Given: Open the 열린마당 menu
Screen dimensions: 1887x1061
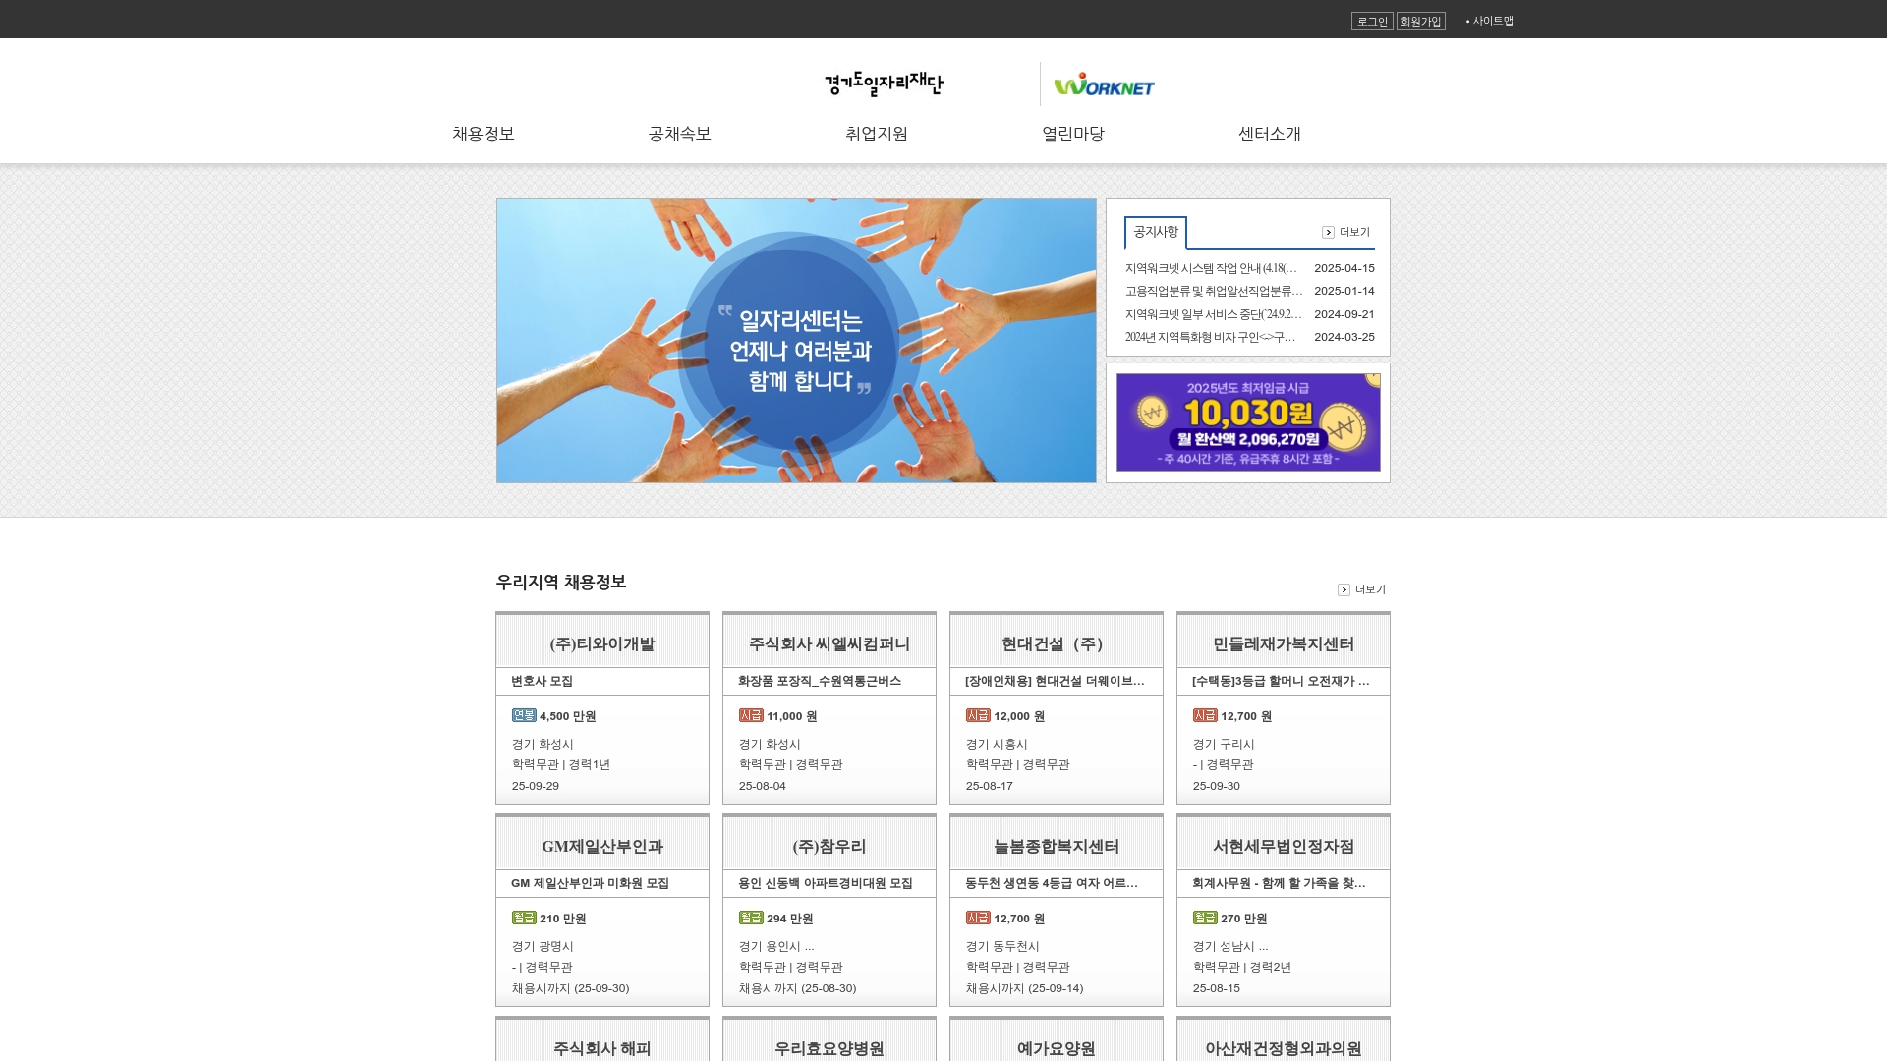Looking at the screenshot, I should pyautogui.click(x=1073, y=134).
